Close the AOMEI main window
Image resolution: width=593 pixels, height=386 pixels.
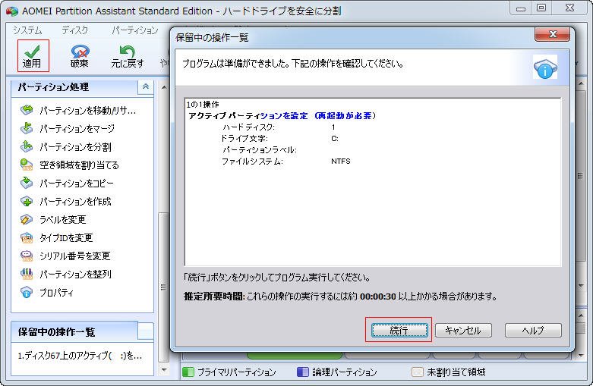click(x=570, y=8)
